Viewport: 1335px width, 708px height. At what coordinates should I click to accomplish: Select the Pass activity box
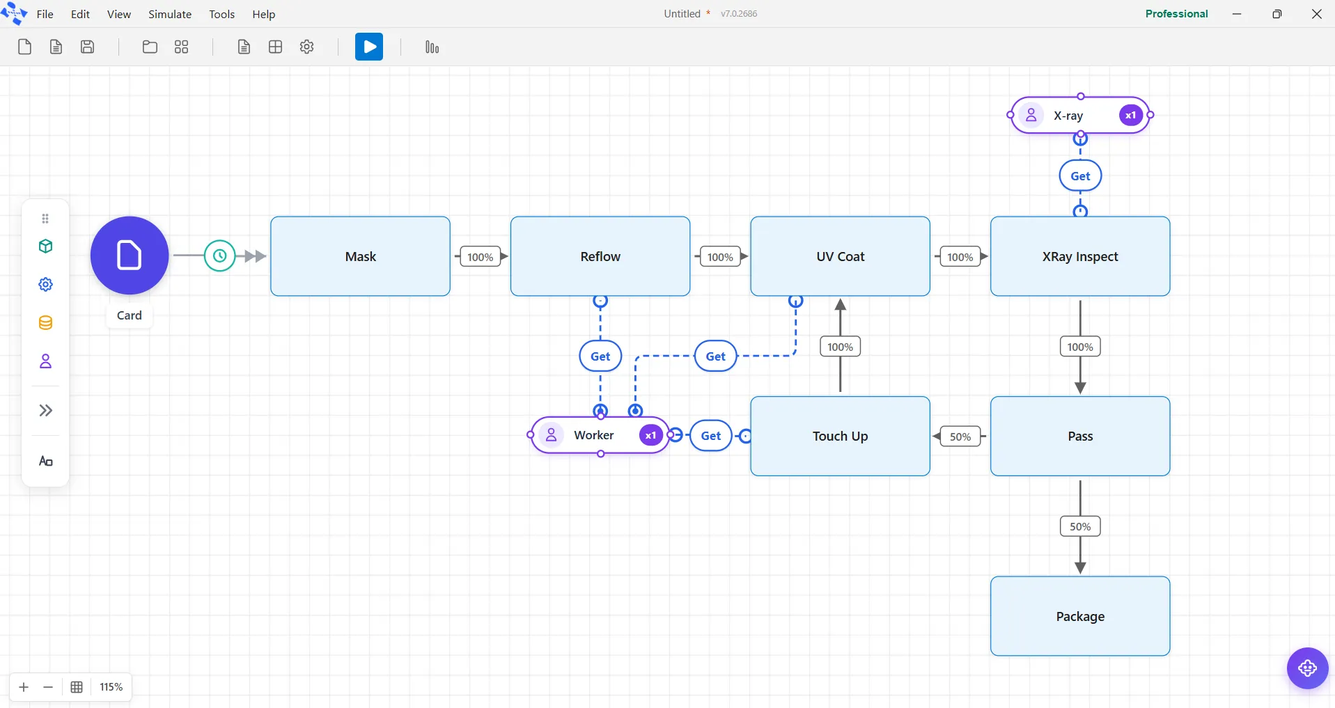(1080, 436)
